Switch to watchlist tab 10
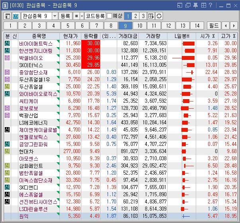This screenshot has height=223, width=240. click(140, 26)
